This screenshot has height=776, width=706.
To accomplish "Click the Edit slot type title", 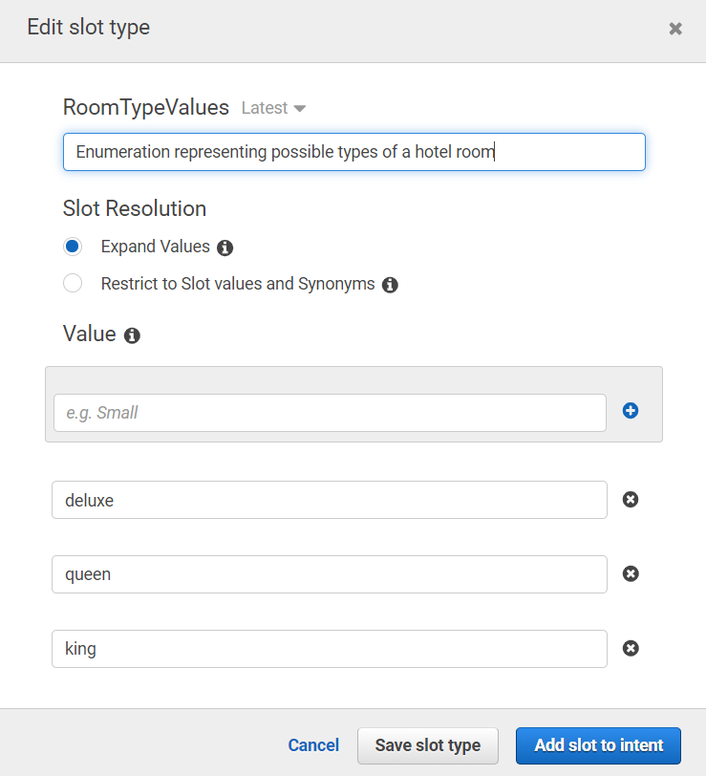I will [89, 28].
